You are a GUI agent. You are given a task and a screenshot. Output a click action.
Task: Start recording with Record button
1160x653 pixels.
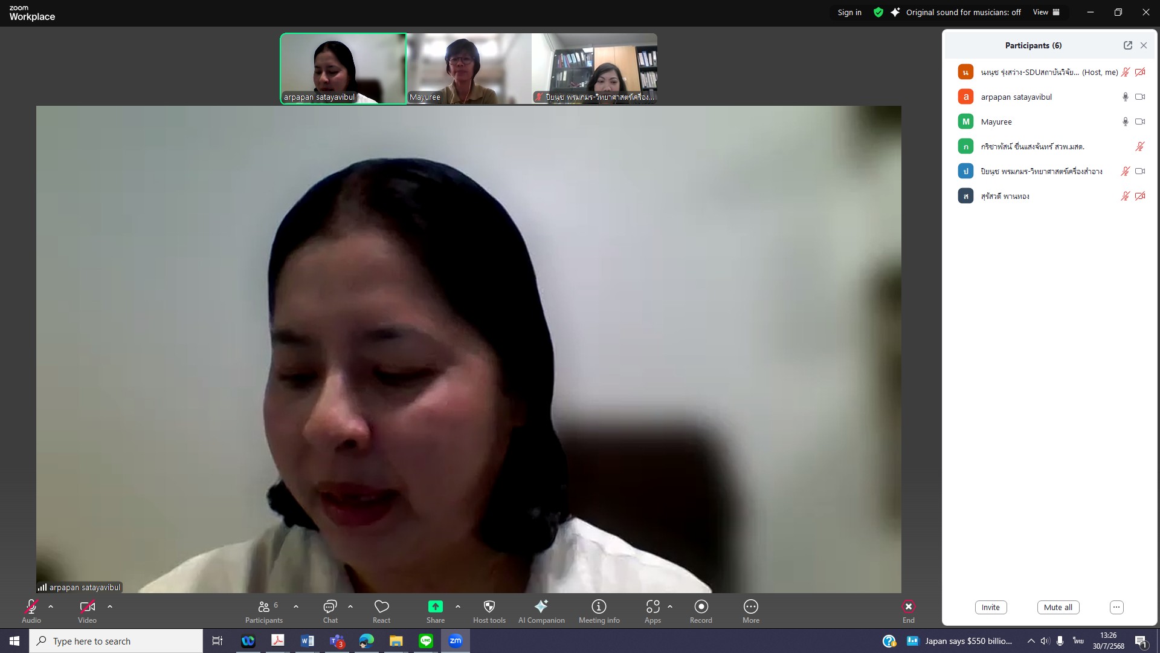pos(701,611)
